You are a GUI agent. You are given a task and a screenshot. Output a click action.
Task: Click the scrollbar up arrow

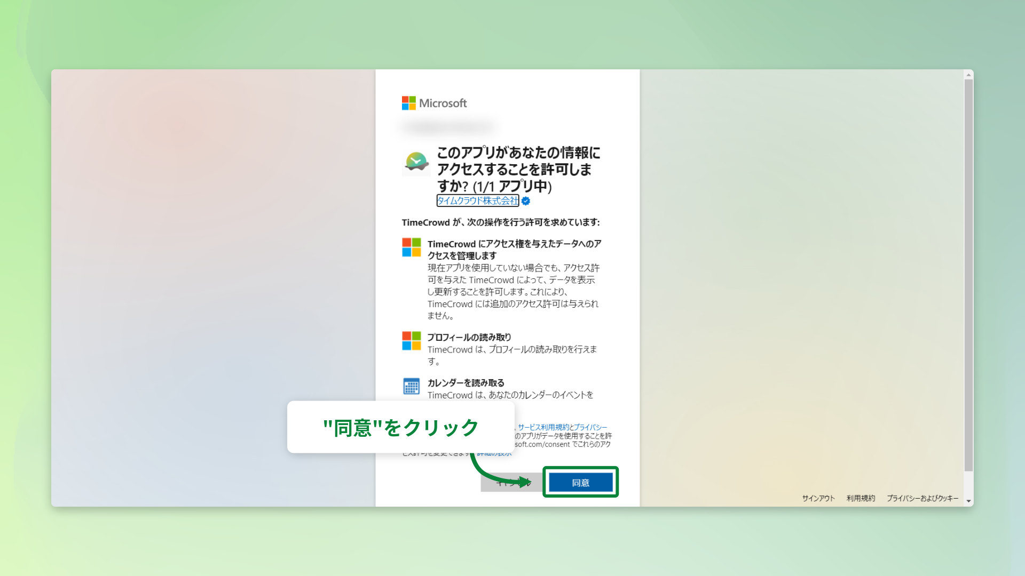point(967,75)
